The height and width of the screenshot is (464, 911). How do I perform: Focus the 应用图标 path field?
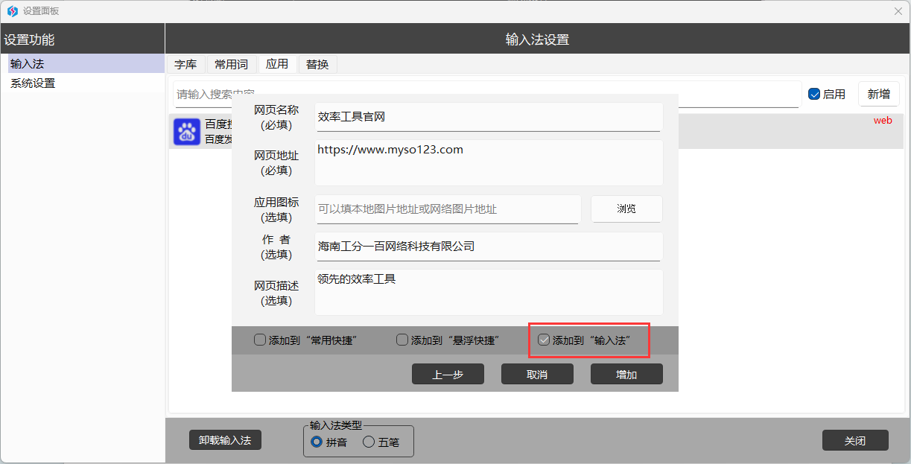coord(448,209)
